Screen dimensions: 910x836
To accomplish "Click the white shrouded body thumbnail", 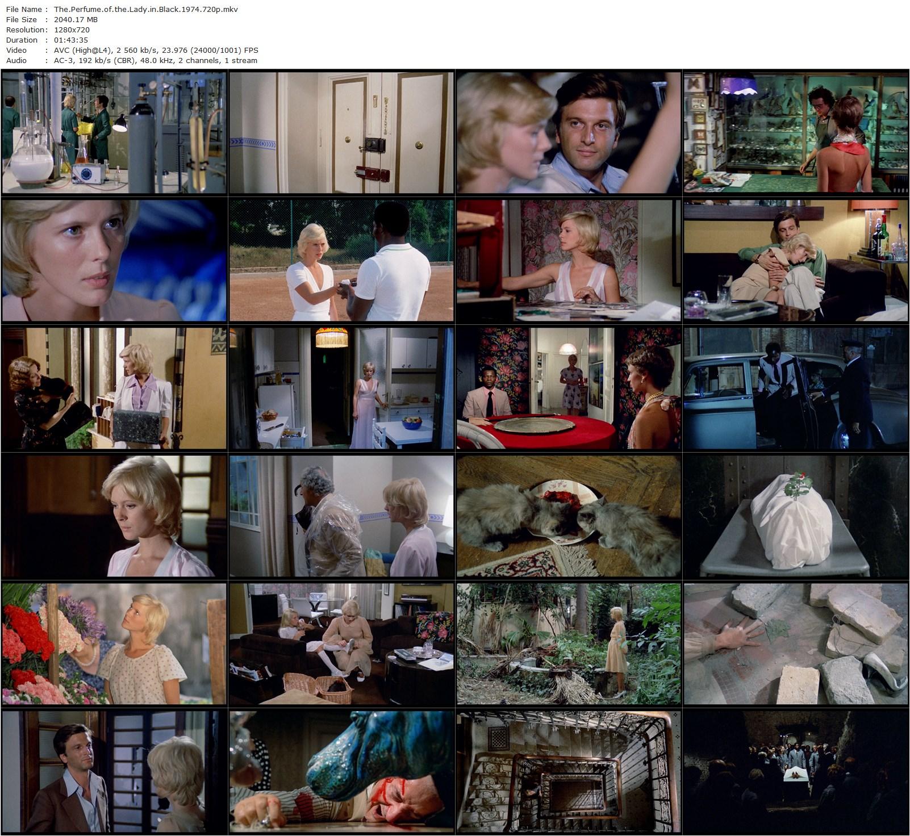I will pyautogui.click(x=795, y=516).
